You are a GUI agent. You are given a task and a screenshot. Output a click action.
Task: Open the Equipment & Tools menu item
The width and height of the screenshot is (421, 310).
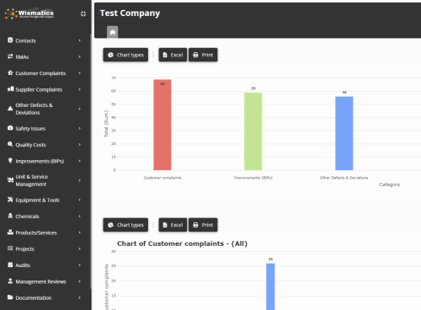tap(45, 200)
